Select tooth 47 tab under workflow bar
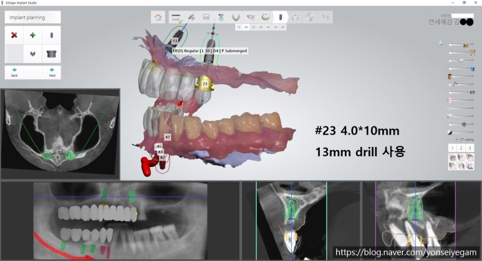This screenshot has height=261, width=482. (282, 27)
